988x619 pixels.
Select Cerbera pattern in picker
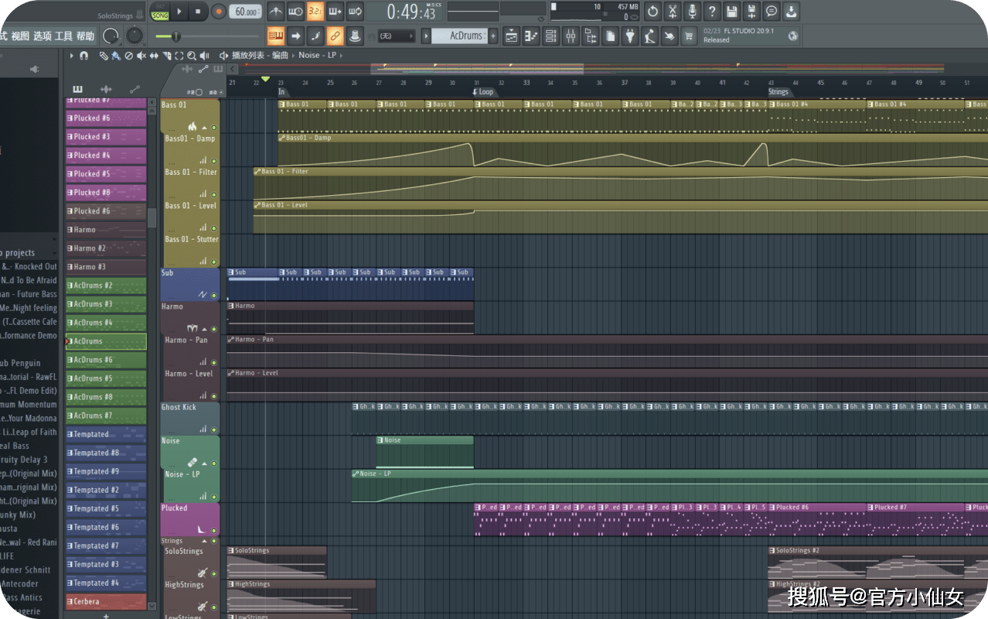[106, 601]
